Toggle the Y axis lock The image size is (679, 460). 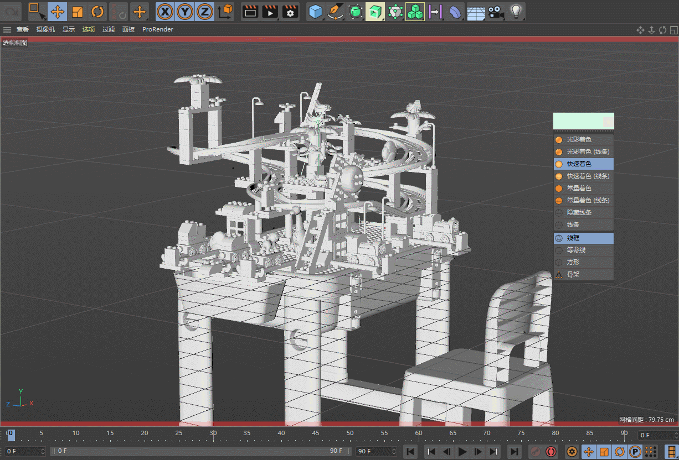185,11
